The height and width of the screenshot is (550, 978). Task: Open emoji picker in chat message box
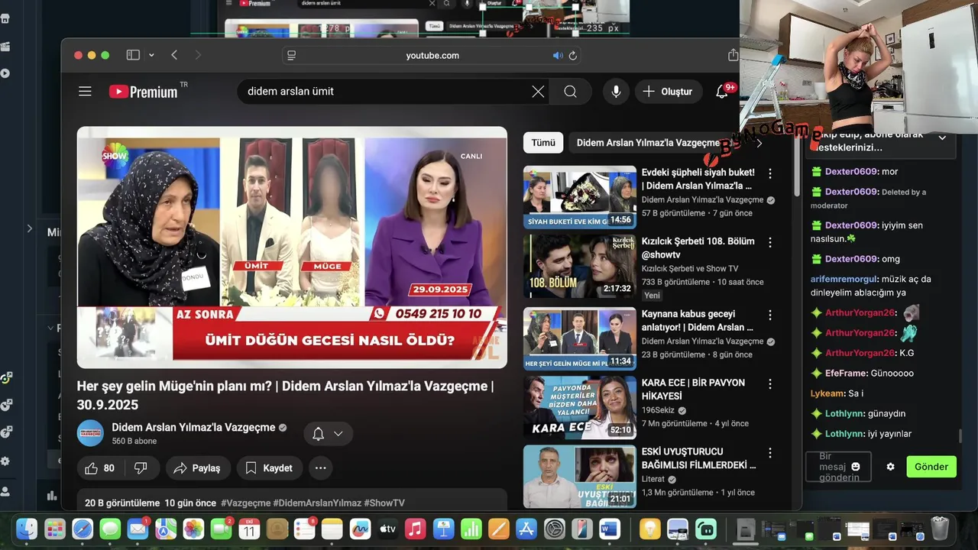[856, 467]
